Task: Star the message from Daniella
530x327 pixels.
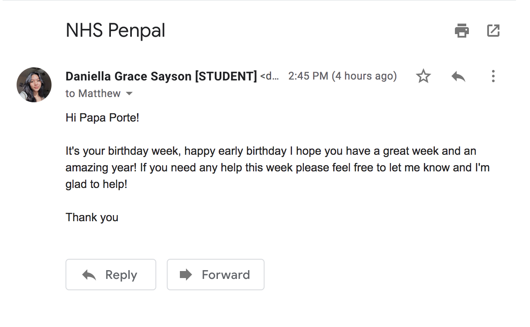Action: (x=423, y=77)
